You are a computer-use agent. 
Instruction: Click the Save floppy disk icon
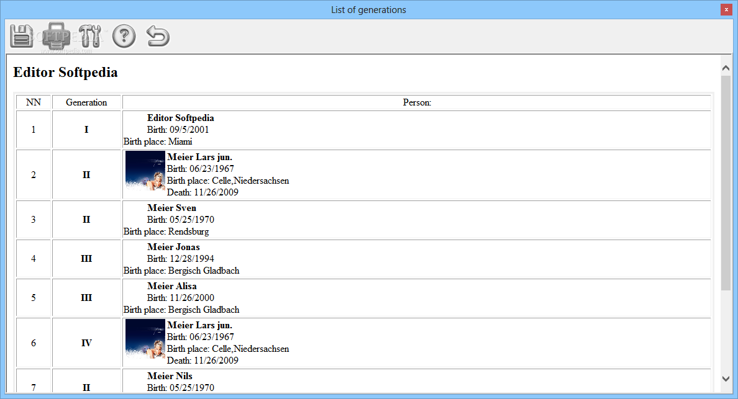(x=22, y=36)
